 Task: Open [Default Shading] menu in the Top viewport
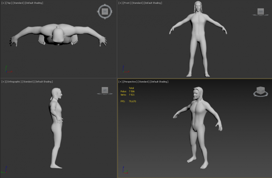[34, 3]
